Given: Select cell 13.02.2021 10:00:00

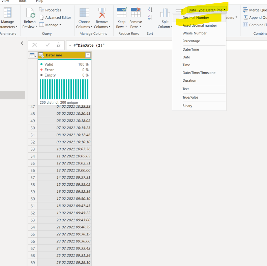Looking at the screenshot, I should pos(64,170).
